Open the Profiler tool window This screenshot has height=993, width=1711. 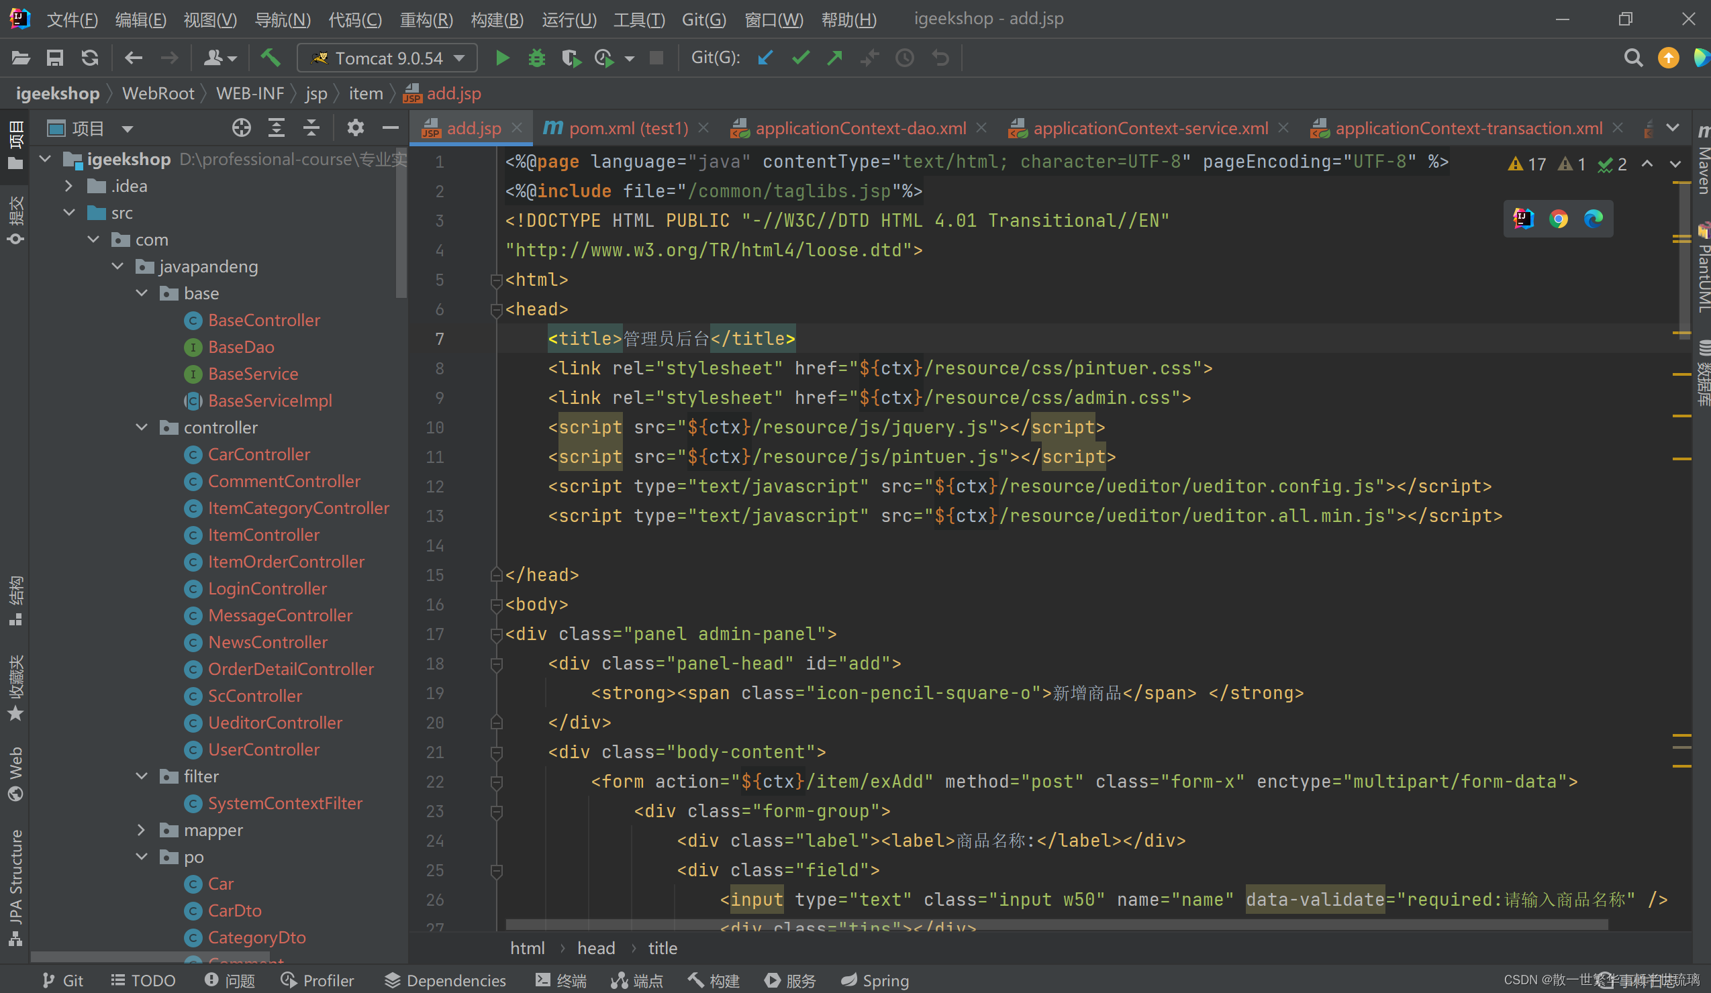pos(317,980)
